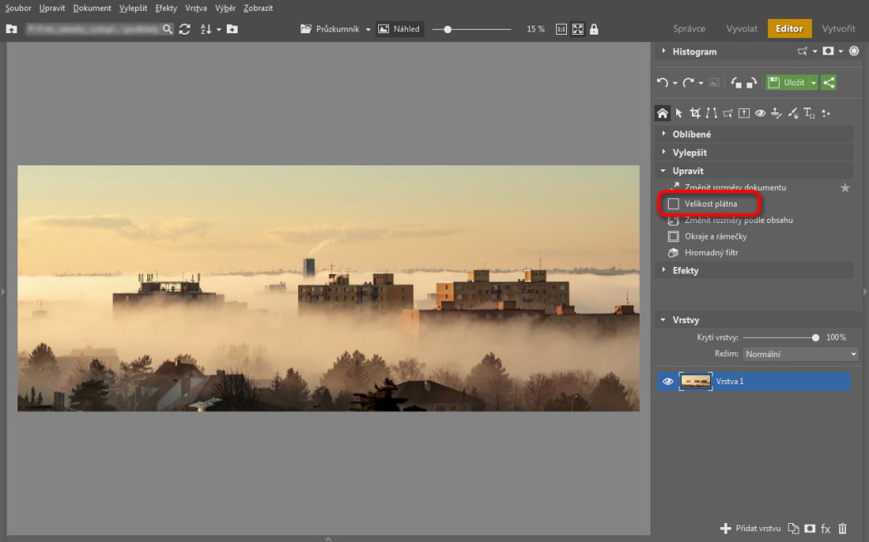Open layer effects via fx icon
Viewport: 869px width, 542px height.
[825, 528]
